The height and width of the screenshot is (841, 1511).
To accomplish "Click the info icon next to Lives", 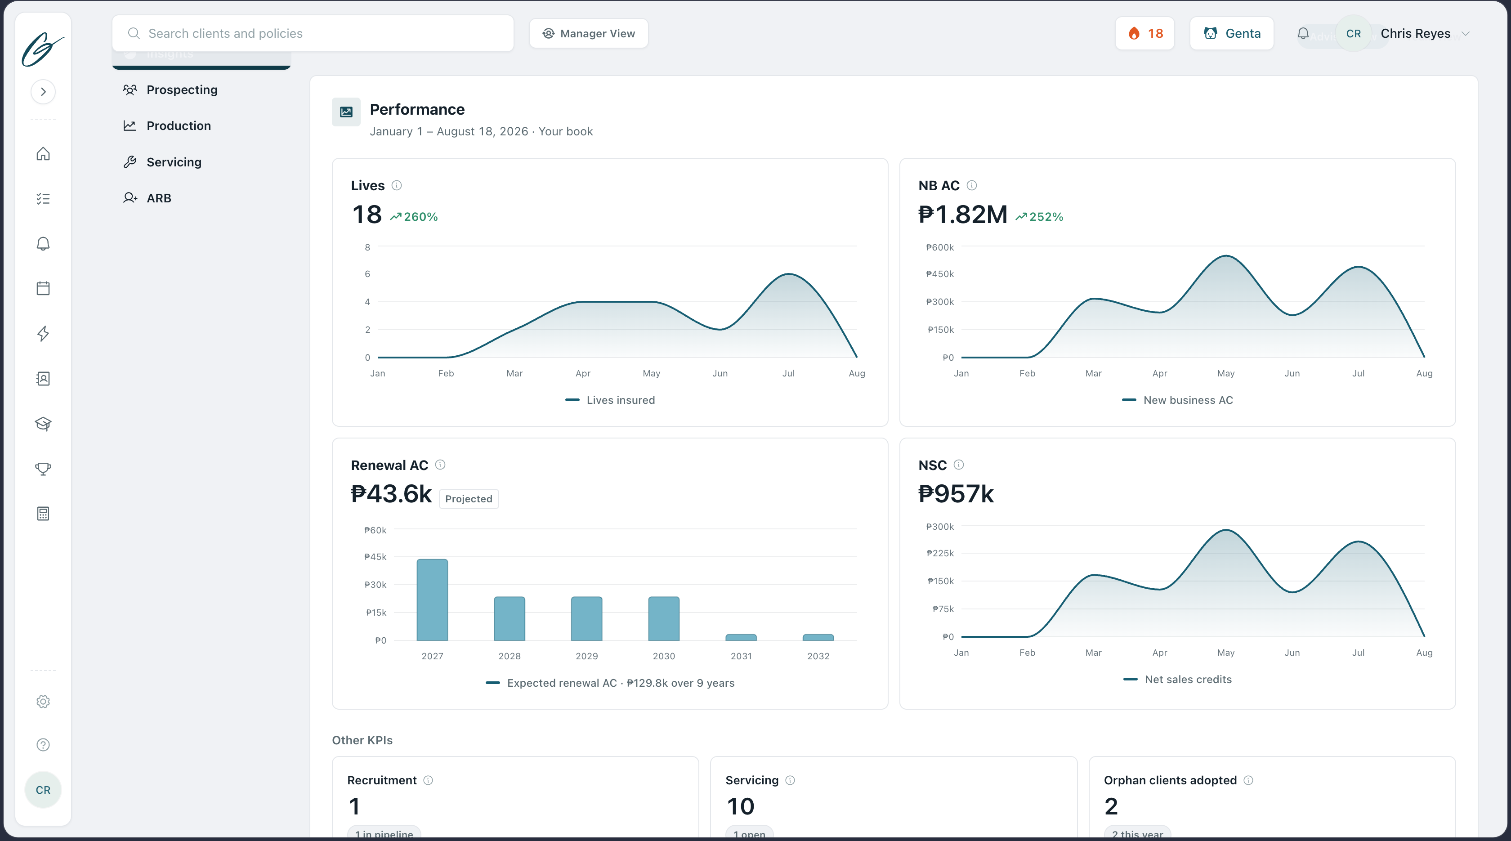I will pyautogui.click(x=397, y=185).
